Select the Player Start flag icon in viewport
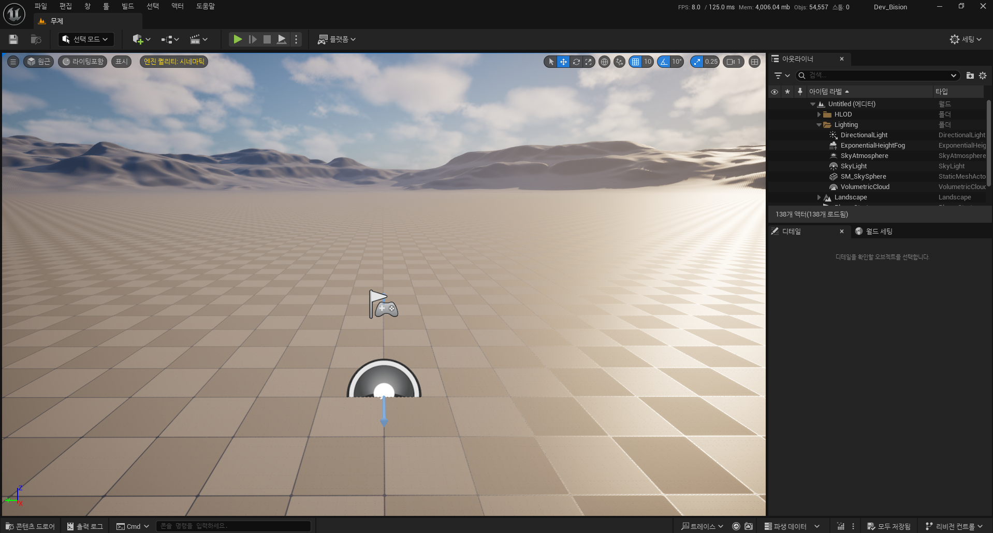The image size is (993, 533). click(383, 304)
